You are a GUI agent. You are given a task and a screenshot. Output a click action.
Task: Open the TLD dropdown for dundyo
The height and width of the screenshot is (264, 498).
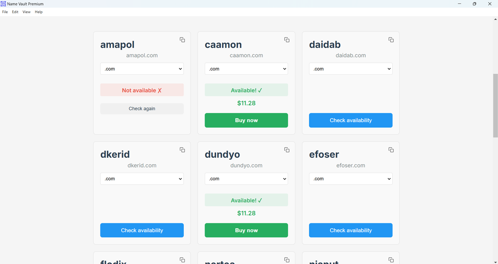click(x=246, y=179)
